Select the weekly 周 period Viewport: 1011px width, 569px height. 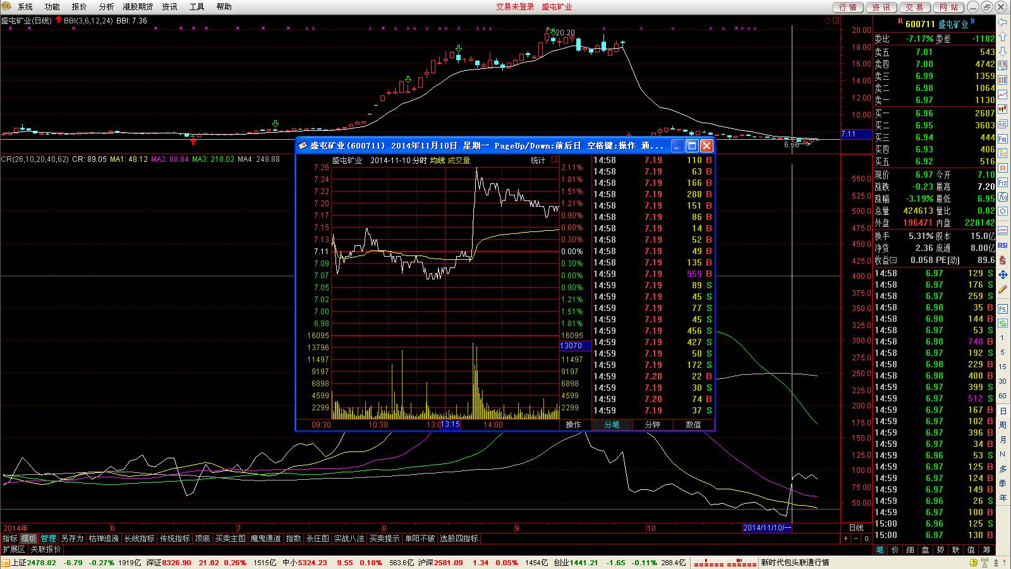(x=1002, y=425)
